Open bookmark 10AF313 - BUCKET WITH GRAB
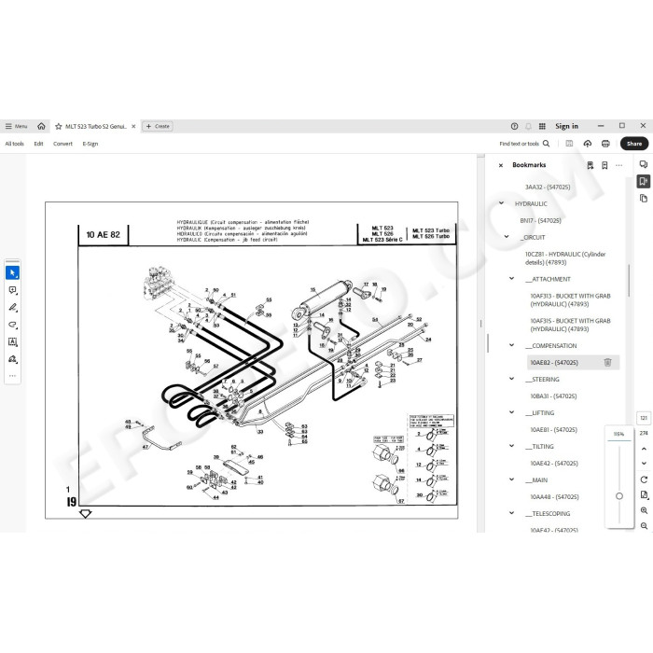The width and height of the screenshot is (653, 653). click(x=570, y=299)
